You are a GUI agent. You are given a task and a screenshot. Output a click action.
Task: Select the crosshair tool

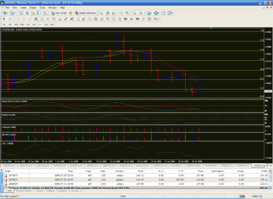(10, 19)
